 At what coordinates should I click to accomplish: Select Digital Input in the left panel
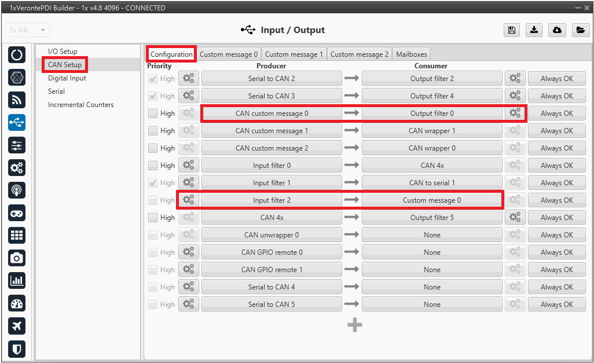click(67, 78)
